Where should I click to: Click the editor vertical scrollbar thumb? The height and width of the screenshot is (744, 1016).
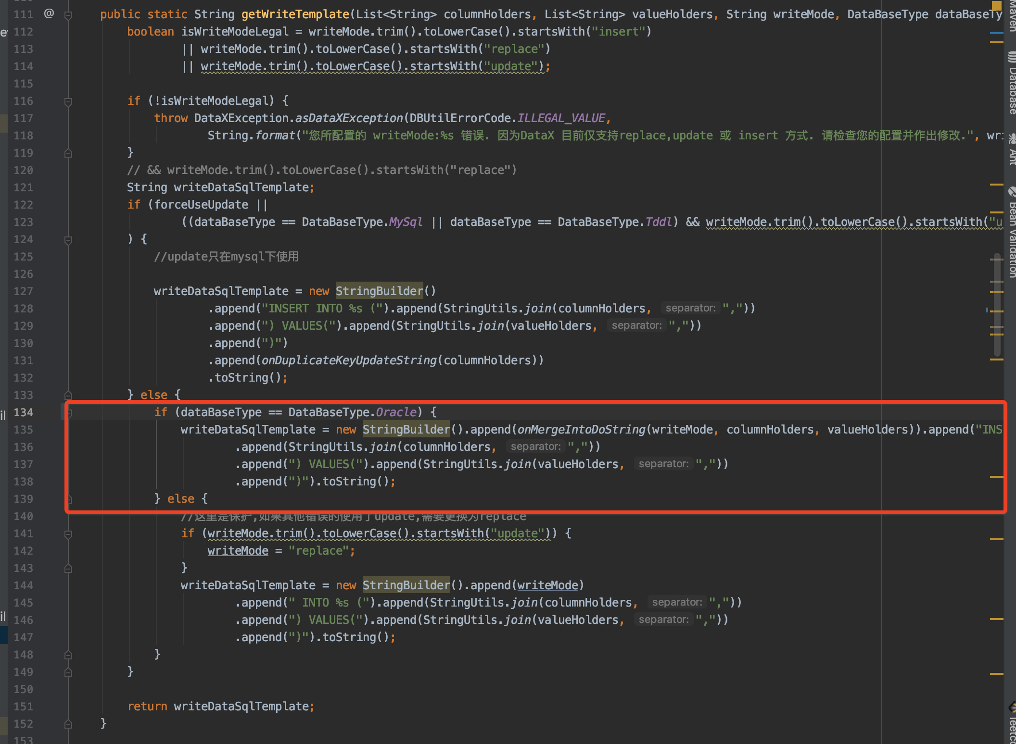[997, 305]
